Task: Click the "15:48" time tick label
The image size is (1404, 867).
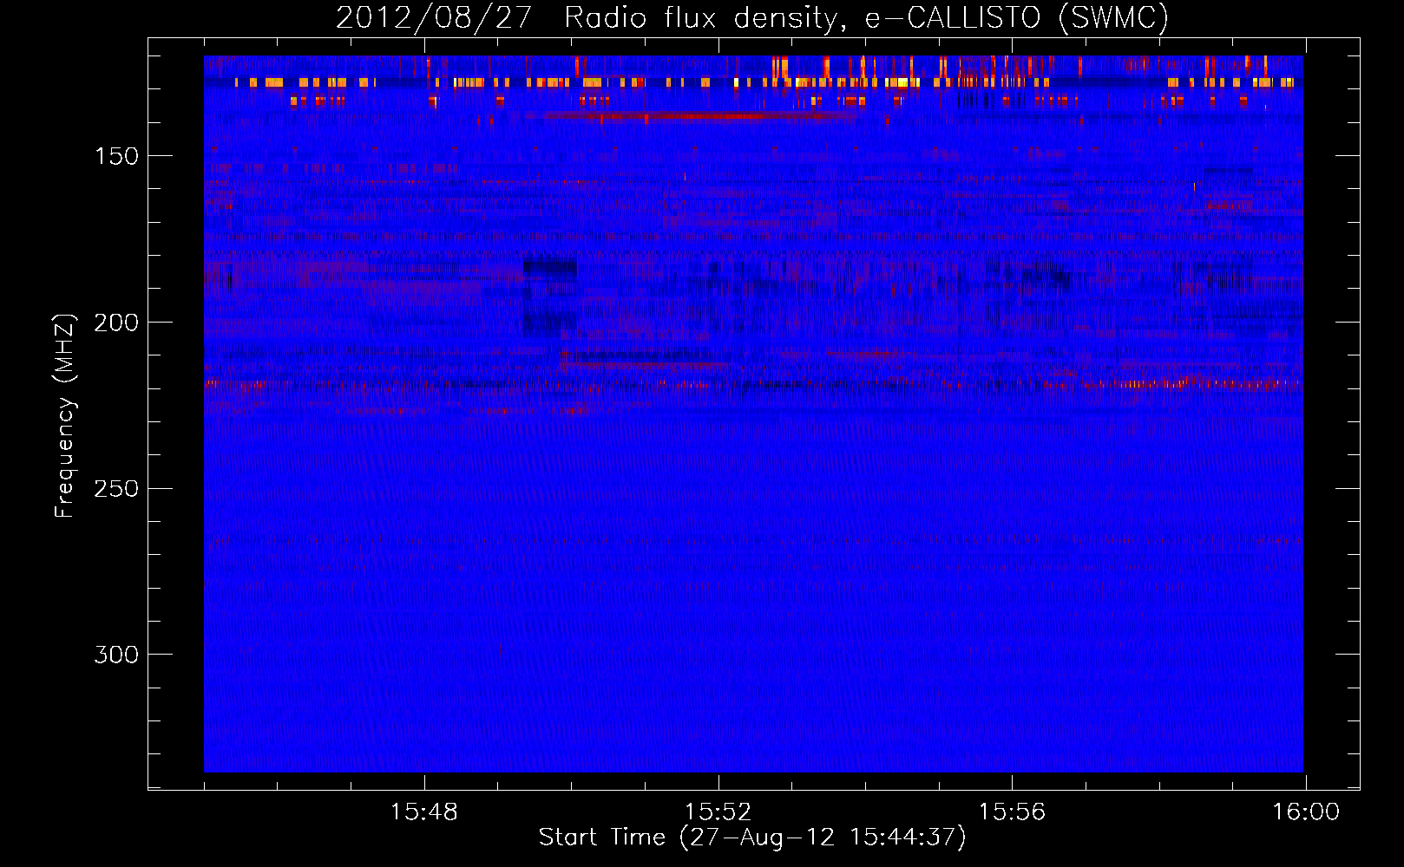Action: pos(424,812)
